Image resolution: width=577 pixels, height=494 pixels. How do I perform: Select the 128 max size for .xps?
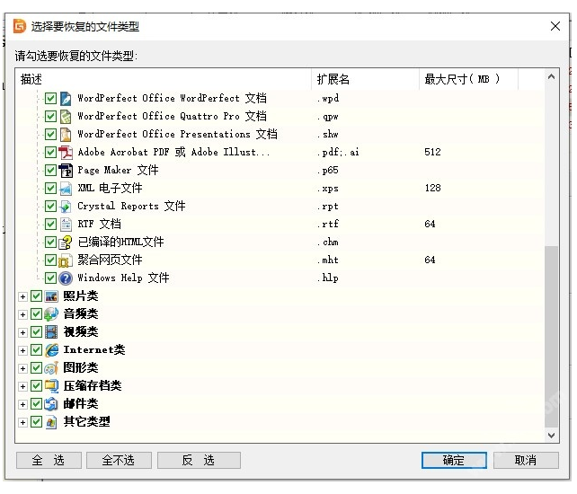[x=432, y=189]
